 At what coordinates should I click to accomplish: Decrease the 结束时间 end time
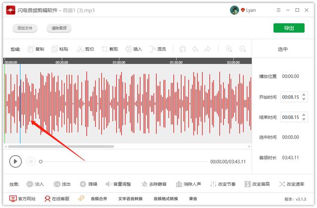[x=304, y=119]
